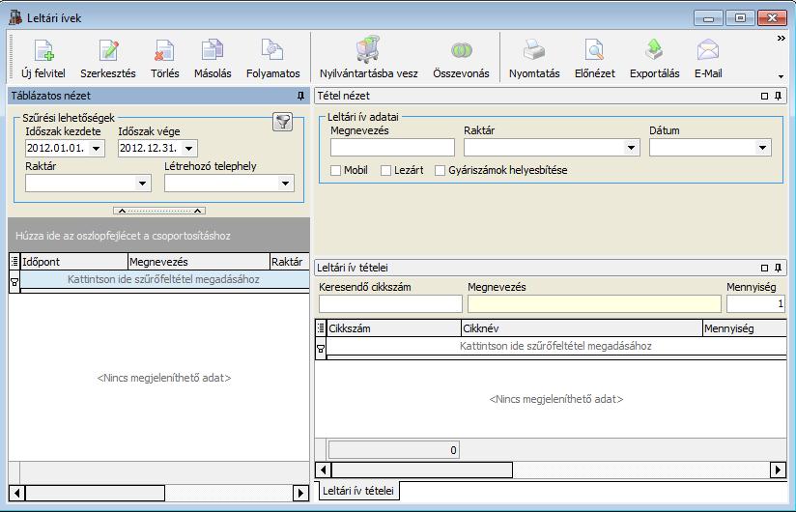Click Időszak vége date value 2012.12.31.

pos(148,148)
